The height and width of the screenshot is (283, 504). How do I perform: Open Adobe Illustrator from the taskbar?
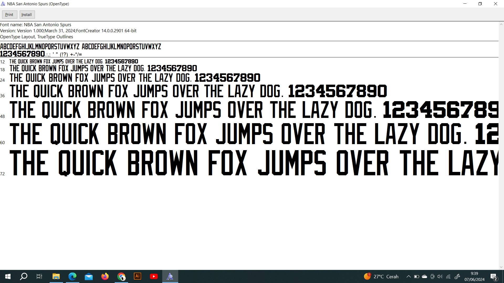point(138,276)
